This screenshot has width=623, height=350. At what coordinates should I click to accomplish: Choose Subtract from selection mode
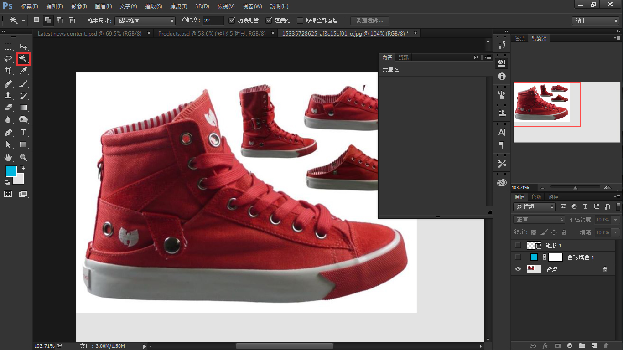click(60, 20)
